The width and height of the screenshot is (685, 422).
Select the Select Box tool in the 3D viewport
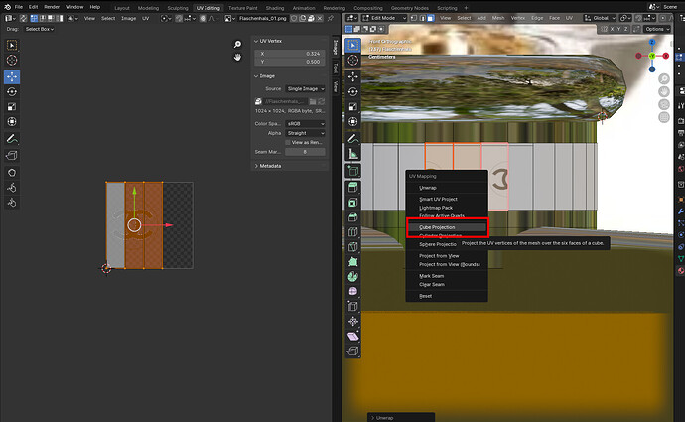353,45
